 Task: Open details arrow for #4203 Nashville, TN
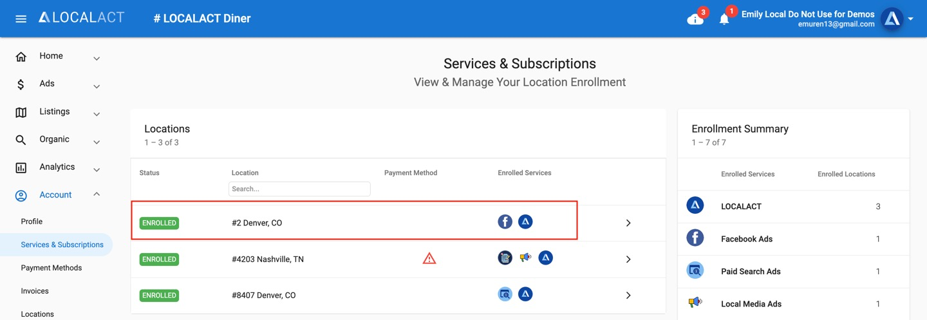tap(628, 259)
